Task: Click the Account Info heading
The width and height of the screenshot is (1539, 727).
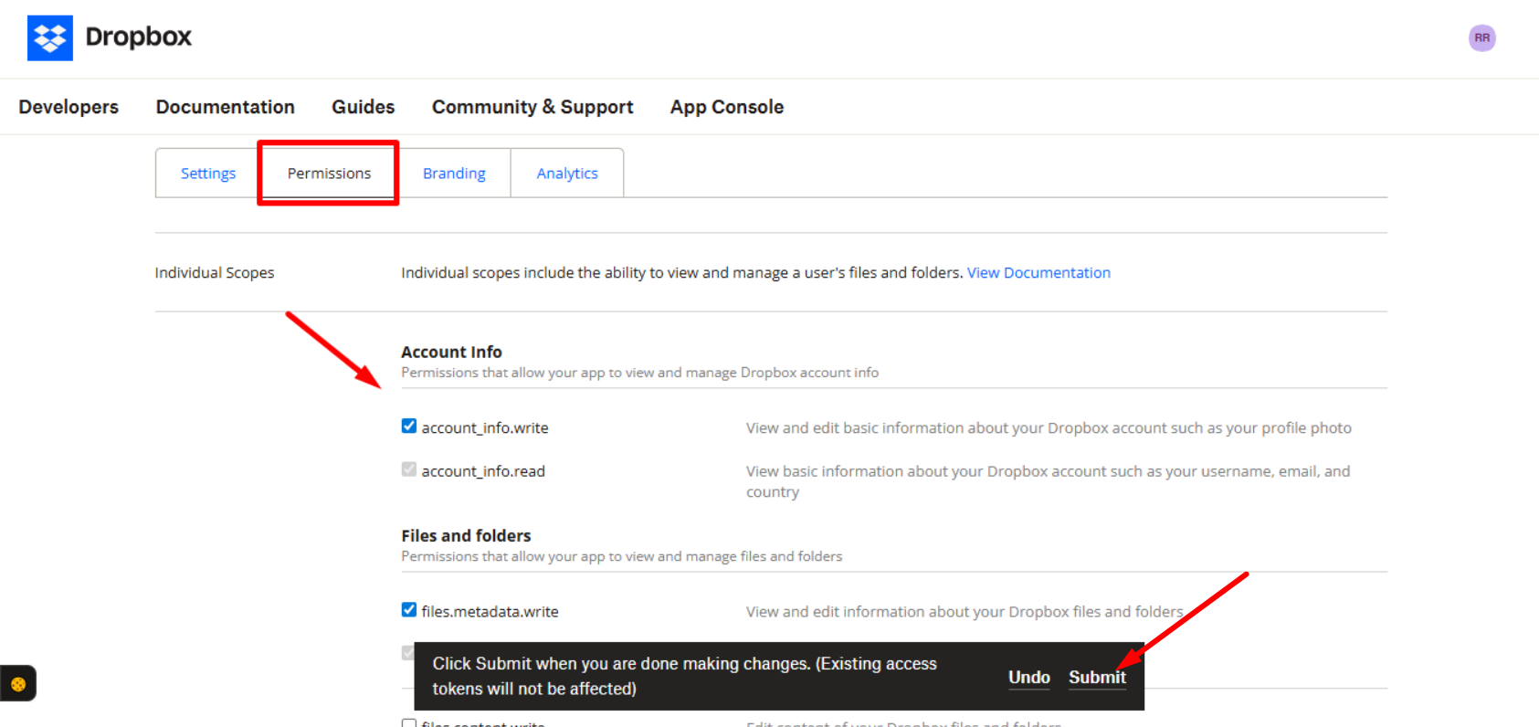Action: (x=451, y=352)
